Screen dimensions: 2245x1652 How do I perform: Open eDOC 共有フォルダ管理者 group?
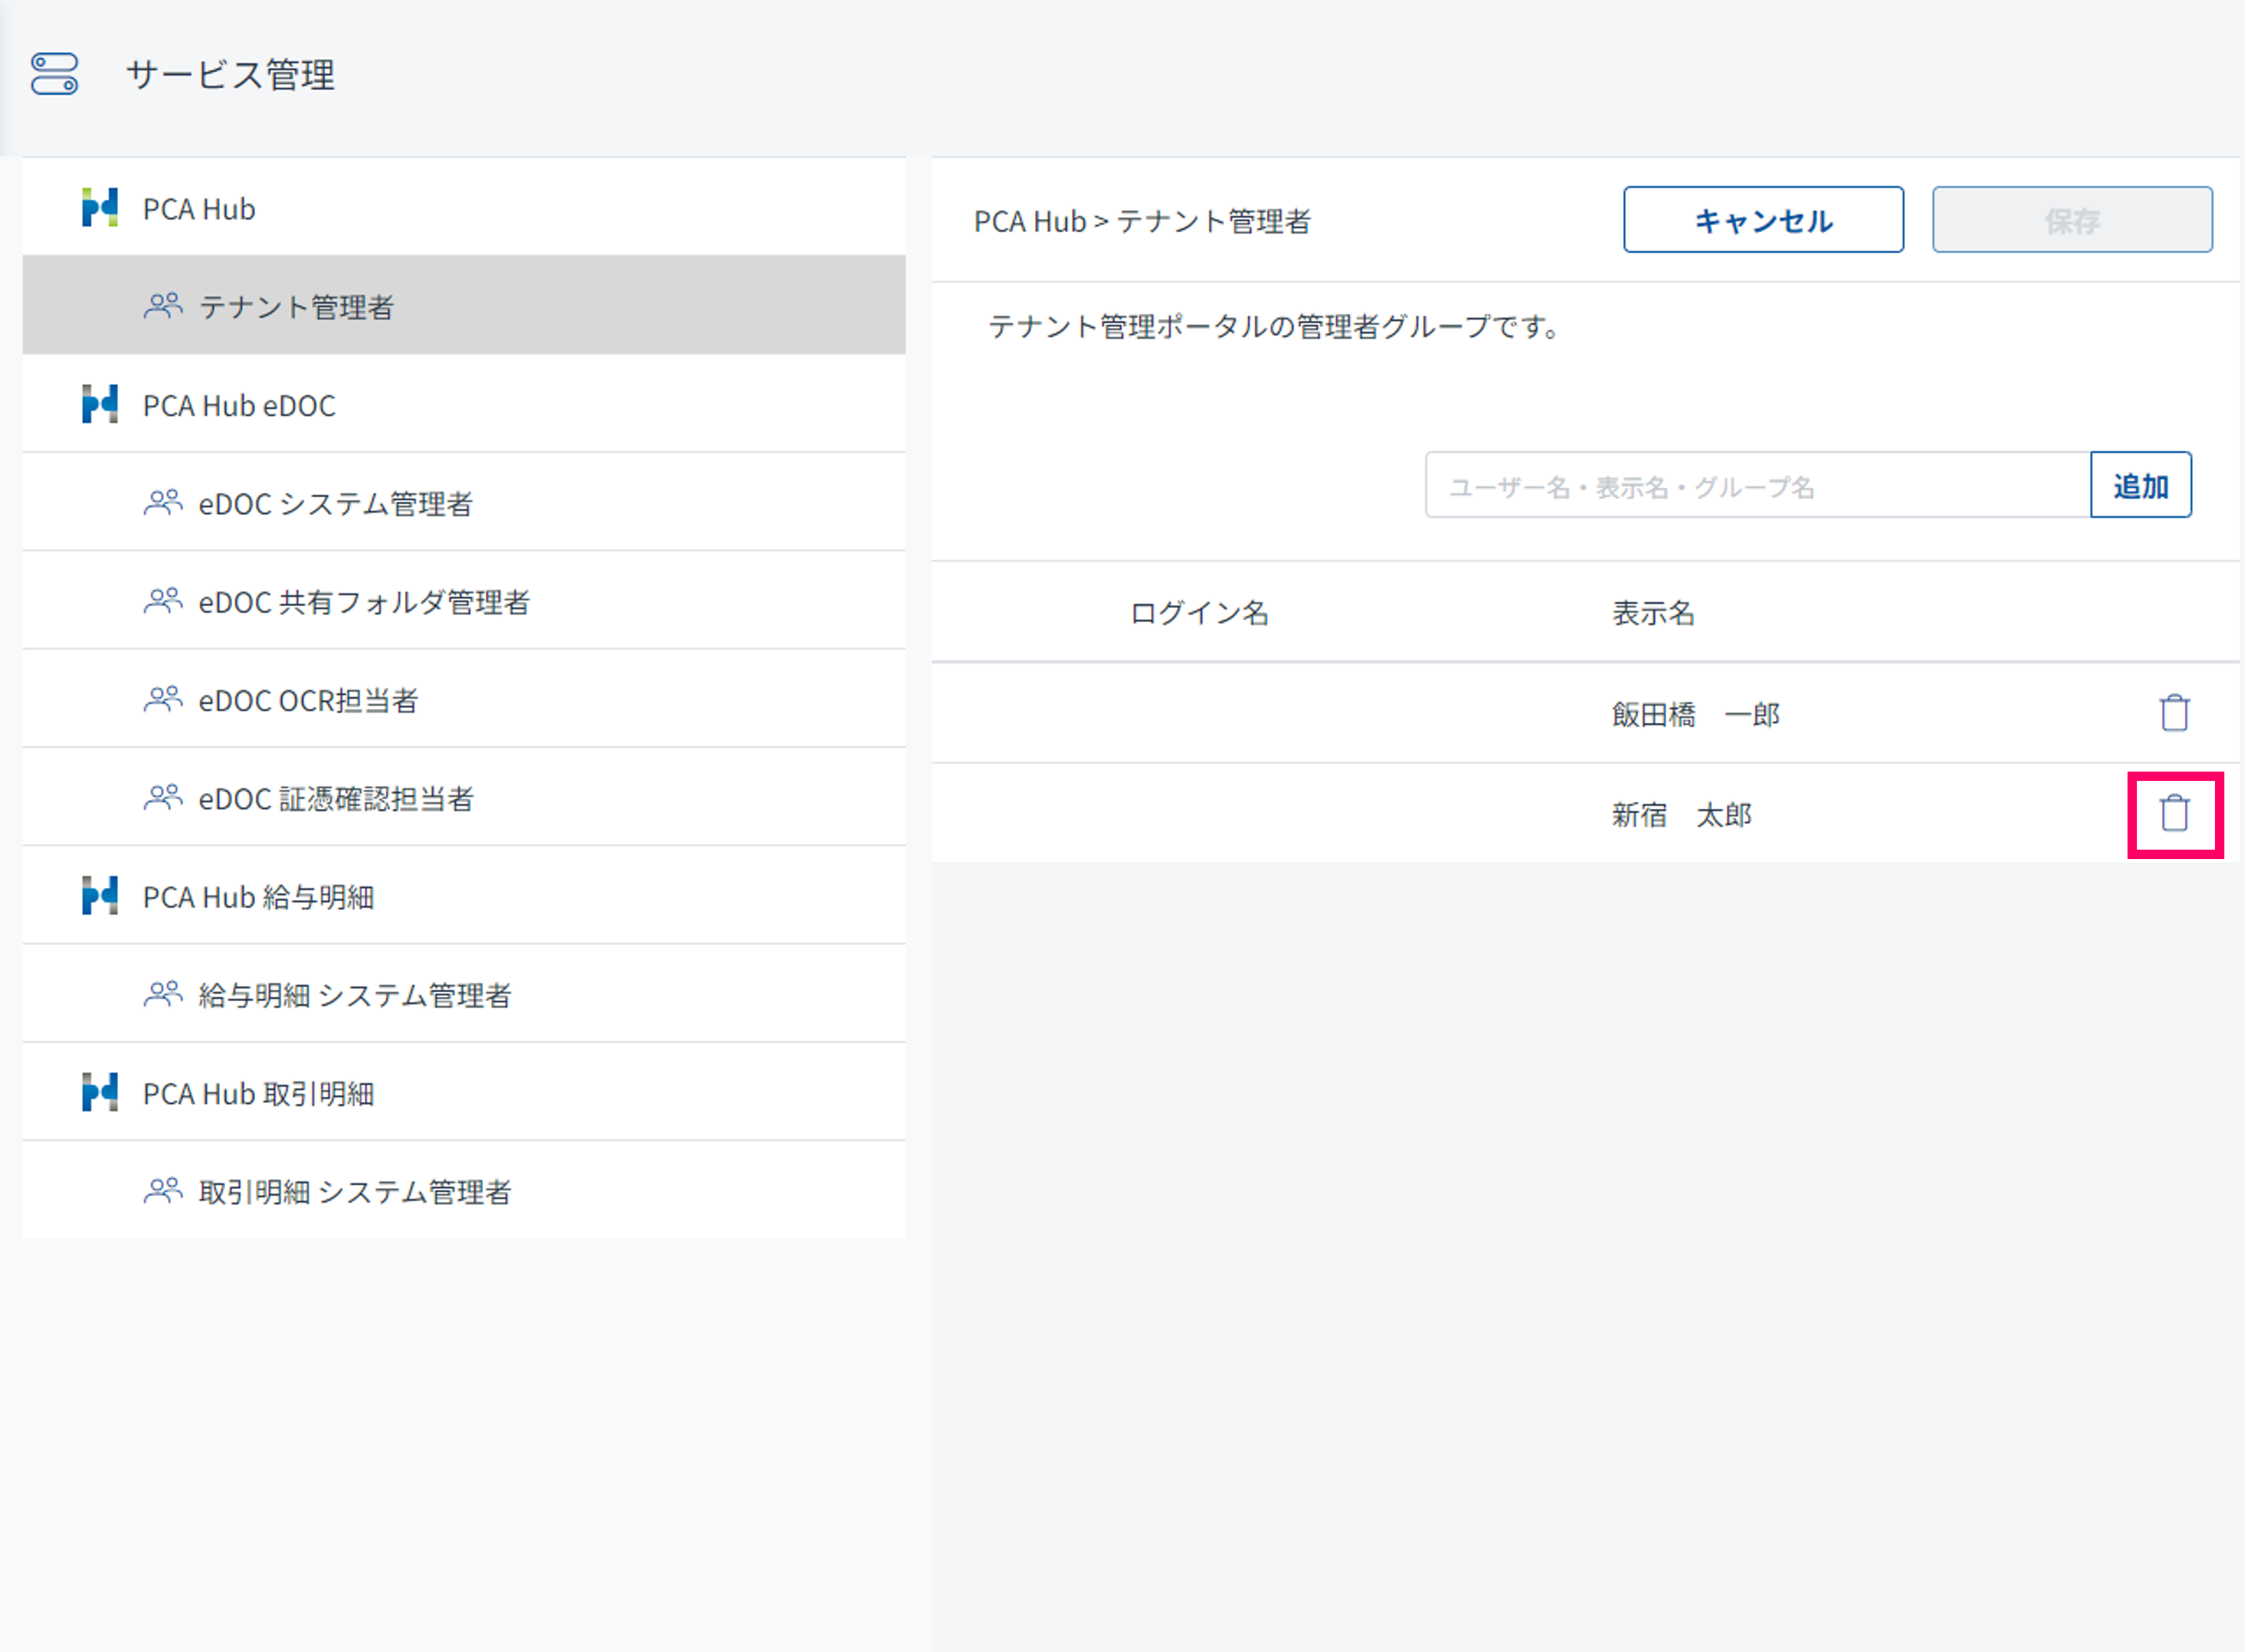tap(364, 601)
